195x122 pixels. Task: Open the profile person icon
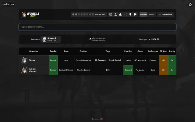tap(115, 14)
